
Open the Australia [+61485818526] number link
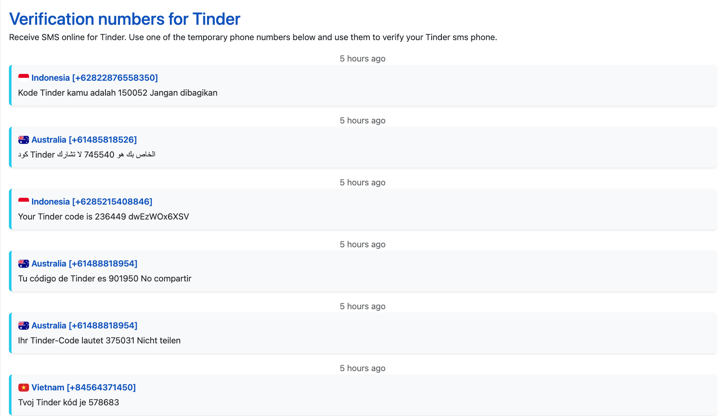tap(84, 140)
